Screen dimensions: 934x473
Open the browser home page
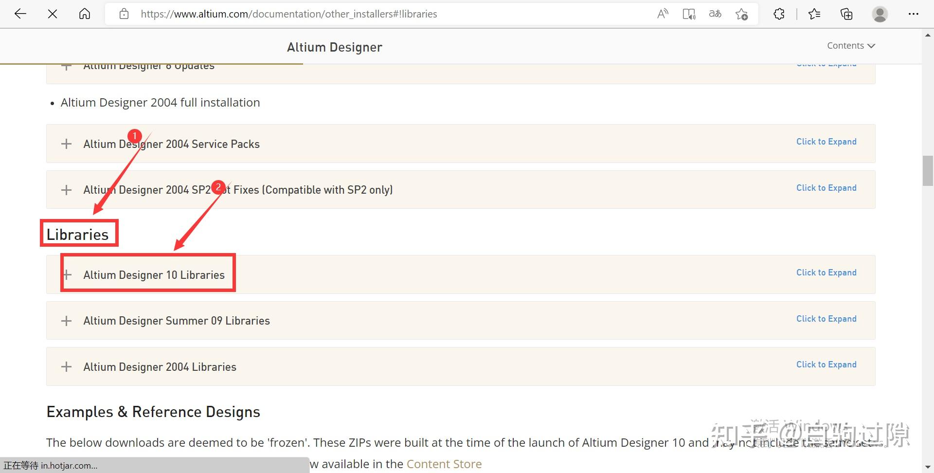click(85, 14)
